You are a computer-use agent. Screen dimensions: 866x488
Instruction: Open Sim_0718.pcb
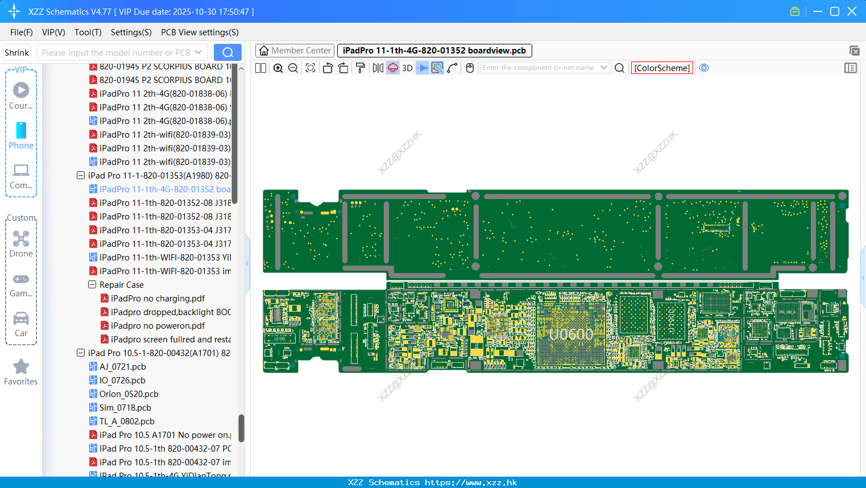pos(120,408)
